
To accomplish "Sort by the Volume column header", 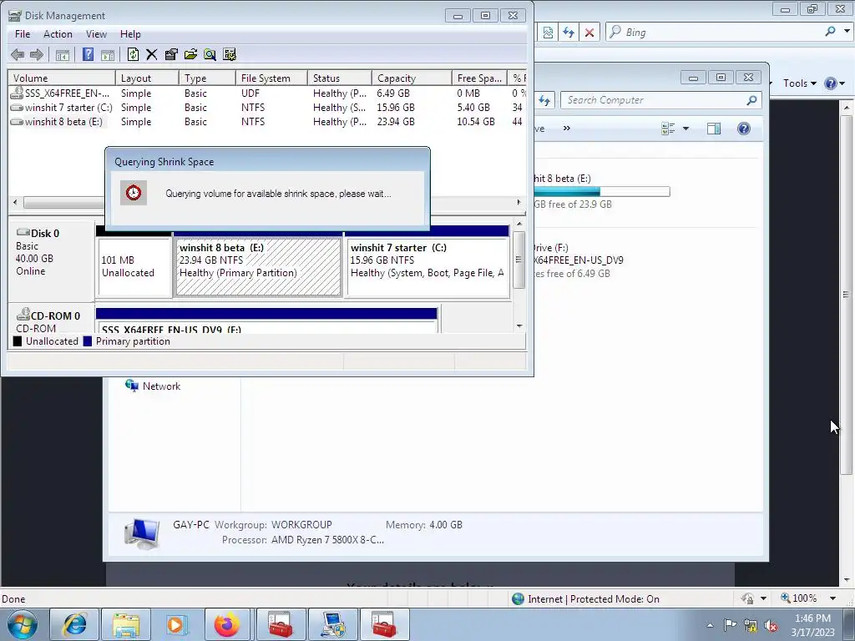I will 61,78.
